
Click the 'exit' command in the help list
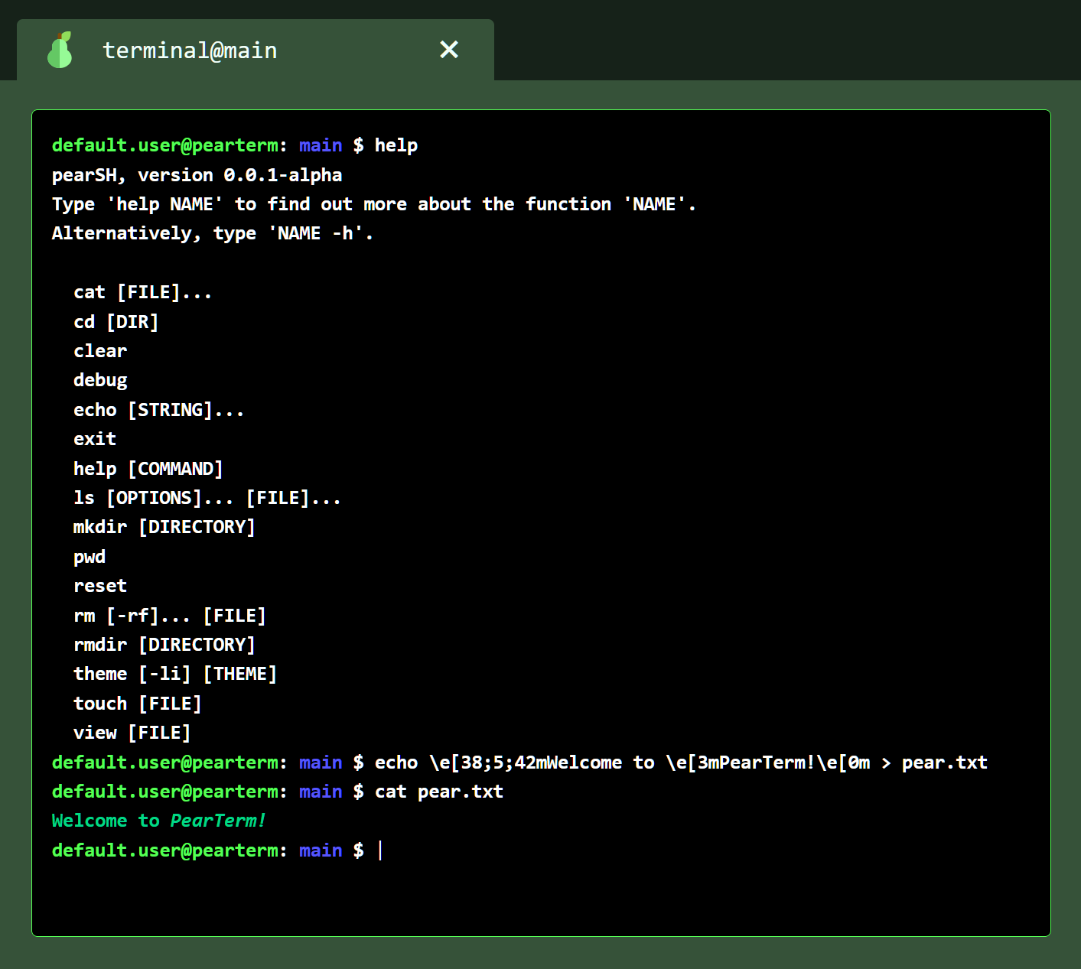pyautogui.click(x=95, y=439)
